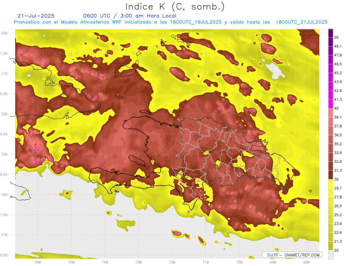Click longitude axis label "76W"
Viewport: 344px width, 266px height.
pos(38,262)
